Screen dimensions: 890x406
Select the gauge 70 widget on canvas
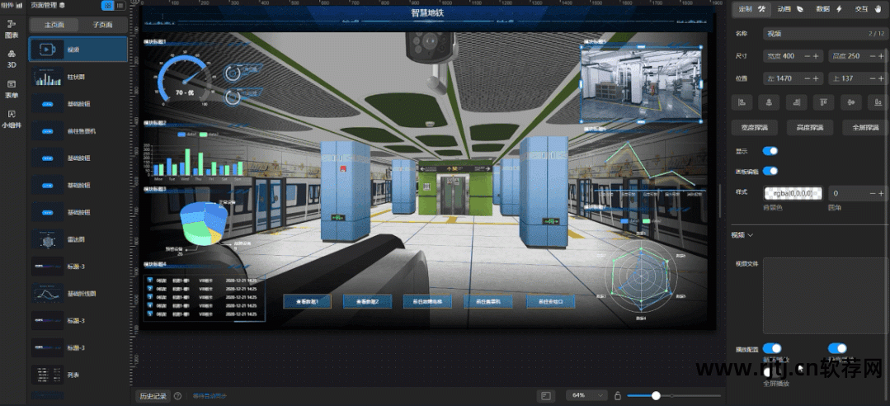(185, 83)
